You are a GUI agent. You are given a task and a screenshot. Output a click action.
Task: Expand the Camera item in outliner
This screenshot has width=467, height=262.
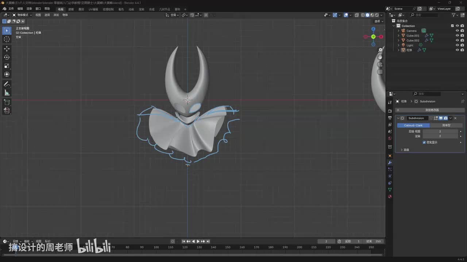(x=398, y=31)
